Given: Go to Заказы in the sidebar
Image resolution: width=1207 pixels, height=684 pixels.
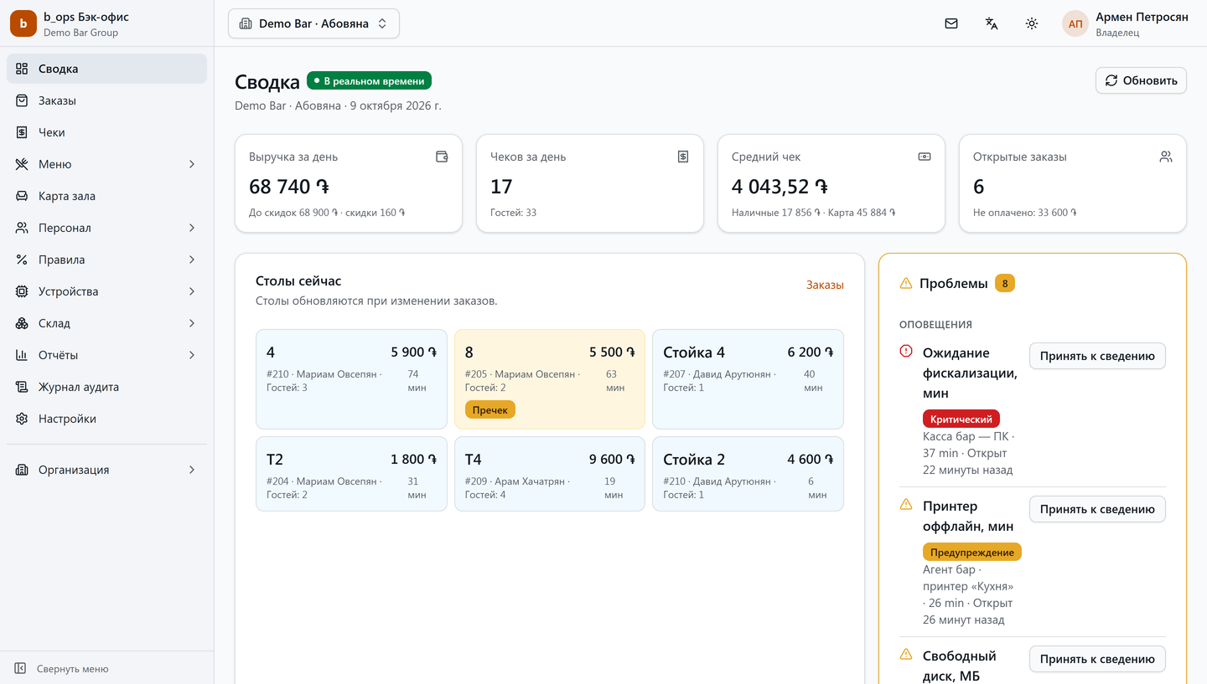Looking at the screenshot, I should 106,100.
